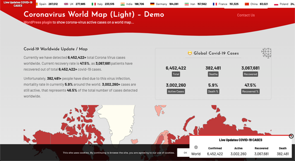295x161 pixels.
Task: Click the India flag in ticker
Action: coord(123,4)
